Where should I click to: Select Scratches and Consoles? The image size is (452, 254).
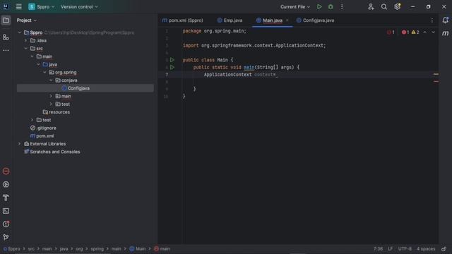pos(52,152)
